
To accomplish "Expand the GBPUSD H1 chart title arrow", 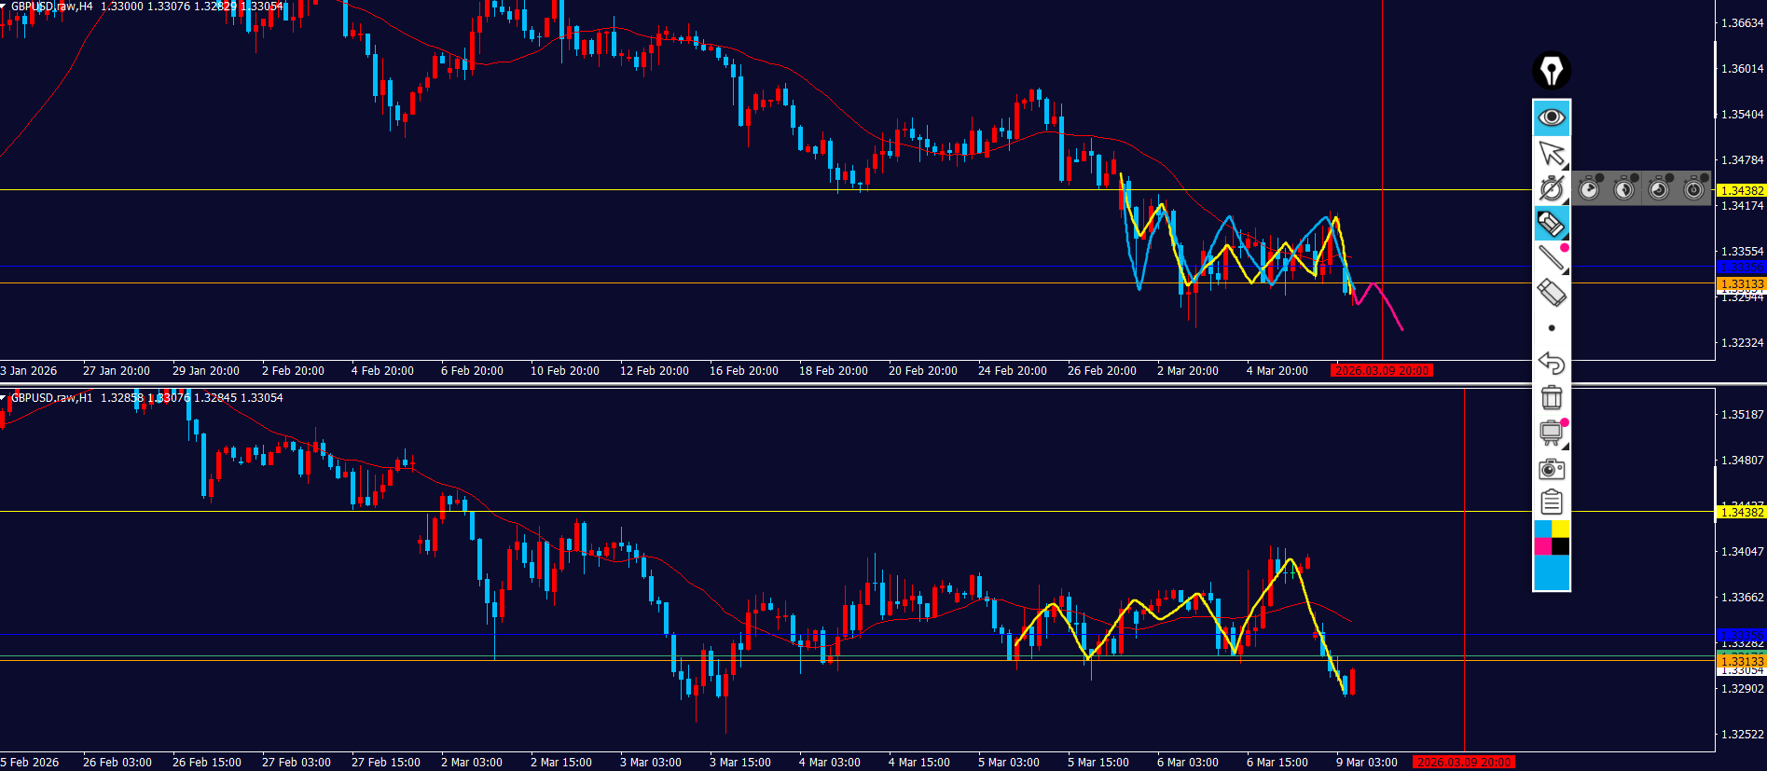I will (5, 398).
